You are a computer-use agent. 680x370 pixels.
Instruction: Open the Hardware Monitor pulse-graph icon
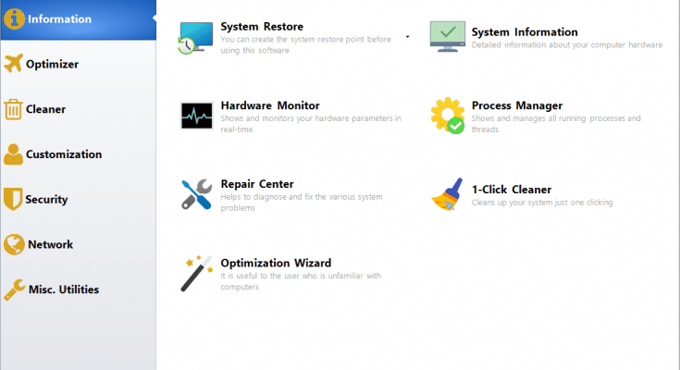click(x=196, y=117)
